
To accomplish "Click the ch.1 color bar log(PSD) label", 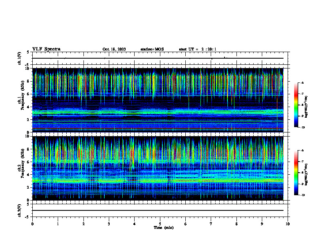I will tap(306, 107).
